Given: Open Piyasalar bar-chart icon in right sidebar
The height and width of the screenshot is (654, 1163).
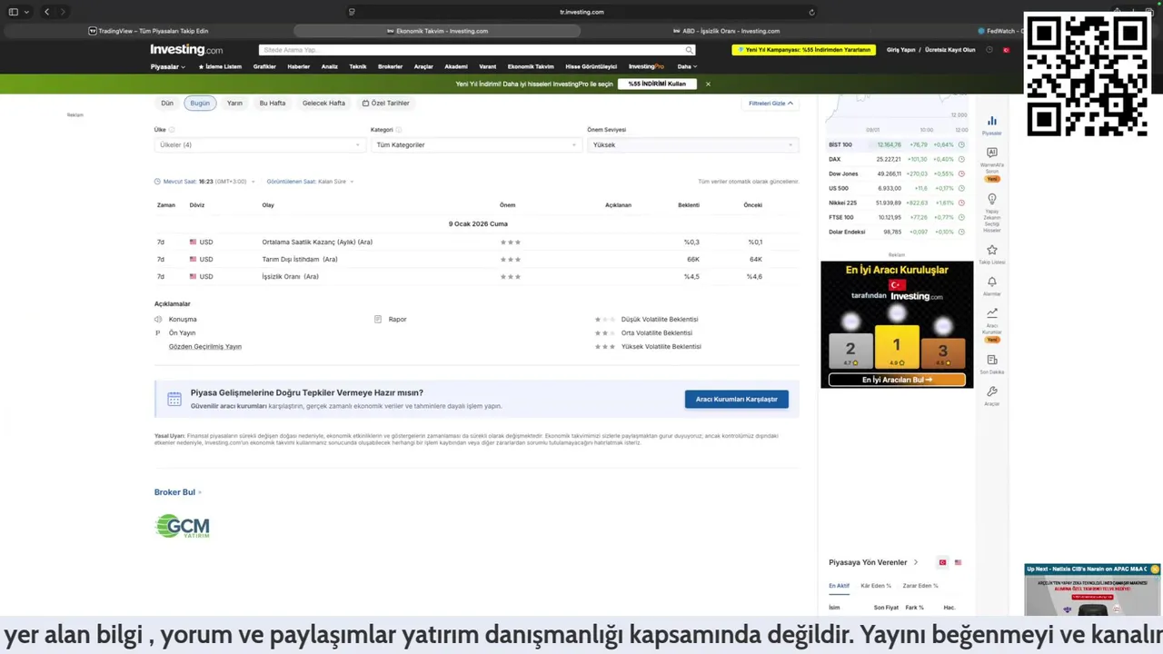Looking at the screenshot, I should tap(991, 121).
